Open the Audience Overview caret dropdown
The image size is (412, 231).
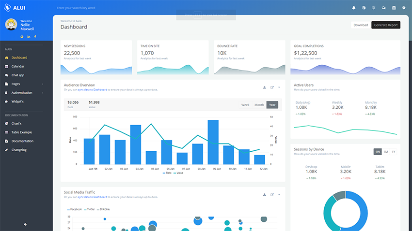pos(279,87)
